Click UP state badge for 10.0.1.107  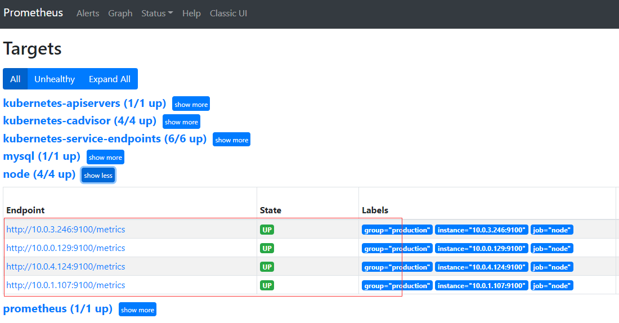[x=267, y=285]
